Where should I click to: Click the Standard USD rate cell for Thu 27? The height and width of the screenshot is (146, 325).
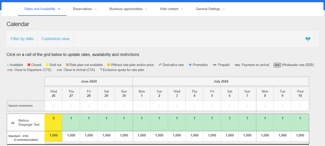tap(71, 135)
